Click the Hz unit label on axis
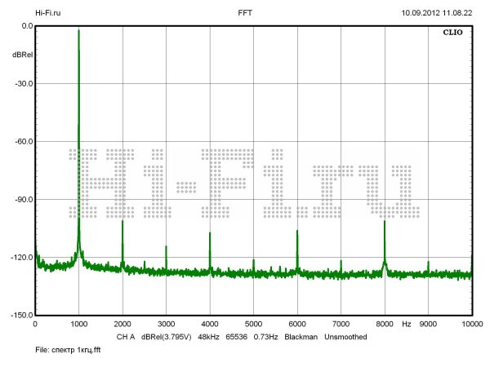This screenshot has width=490, height=367. 406,324
